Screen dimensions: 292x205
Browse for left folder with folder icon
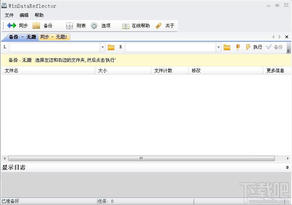pyautogui.click(x=111, y=47)
